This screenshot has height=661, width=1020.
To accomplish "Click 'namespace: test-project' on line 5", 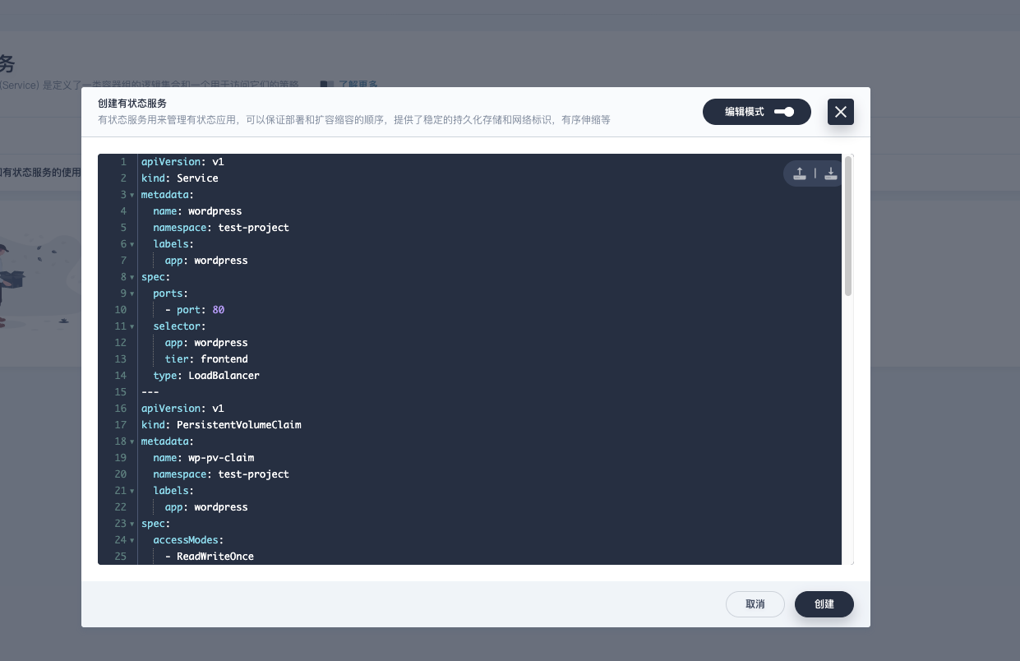I will coord(221,228).
